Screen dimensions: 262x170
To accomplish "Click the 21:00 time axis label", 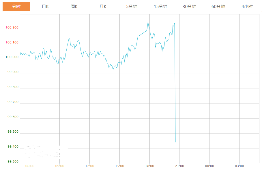I will point(179,166).
